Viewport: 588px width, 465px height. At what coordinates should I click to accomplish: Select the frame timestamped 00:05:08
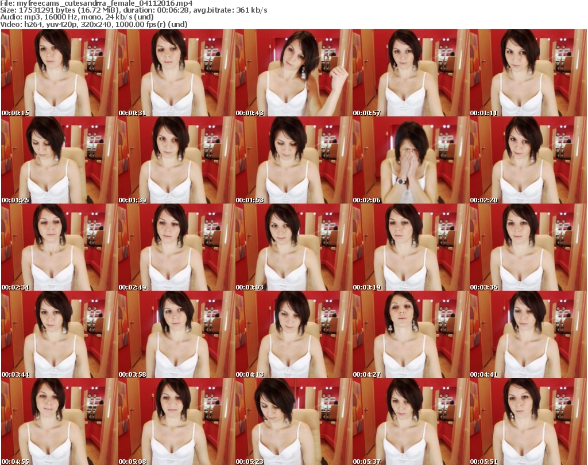[177, 421]
